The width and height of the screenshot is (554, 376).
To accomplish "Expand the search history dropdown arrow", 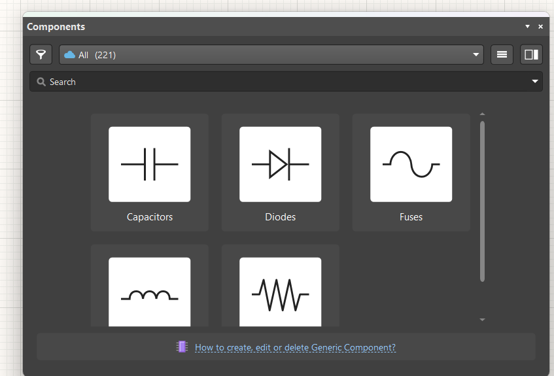I will [535, 81].
